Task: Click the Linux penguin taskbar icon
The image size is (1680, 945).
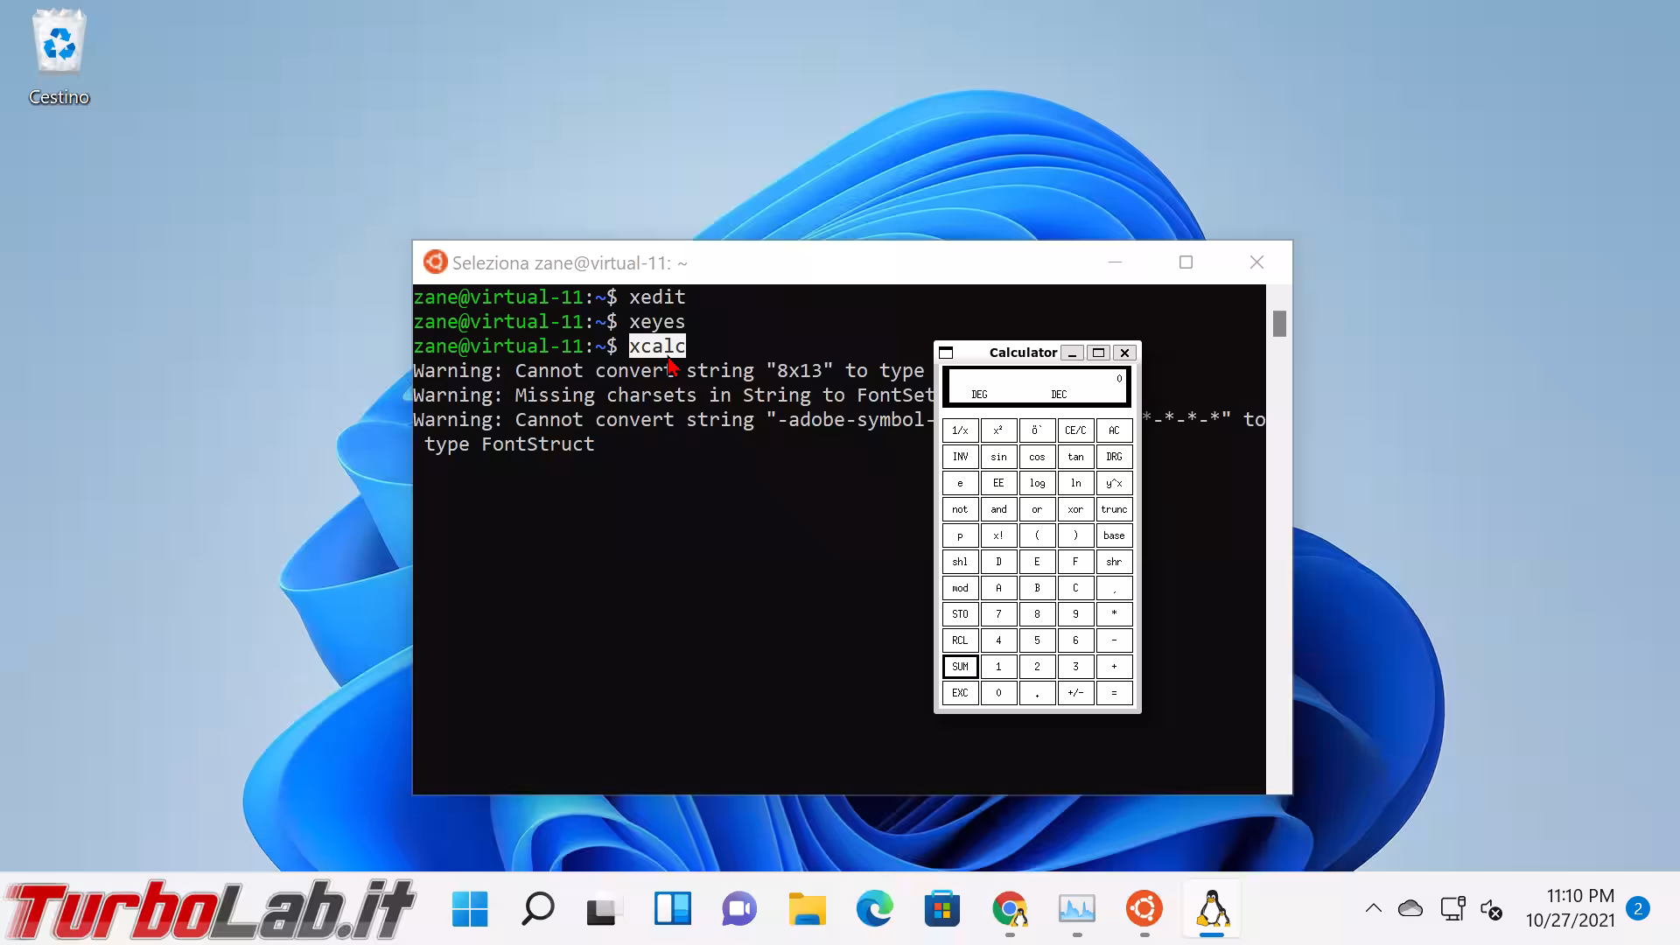Action: pyautogui.click(x=1212, y=909)
